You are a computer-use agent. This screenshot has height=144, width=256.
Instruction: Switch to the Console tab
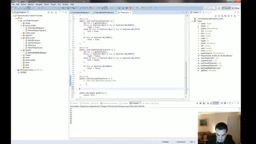(x=135, y=103)
